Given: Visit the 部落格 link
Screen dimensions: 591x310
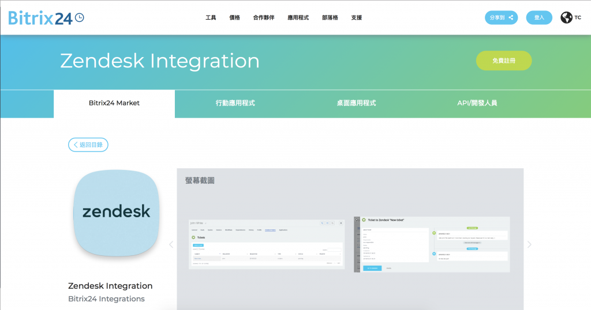Looking at the screenshot, I should coord(330,18).
